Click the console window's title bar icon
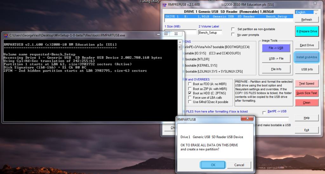This screenshot has height=174, width=325. pos(6,35)
